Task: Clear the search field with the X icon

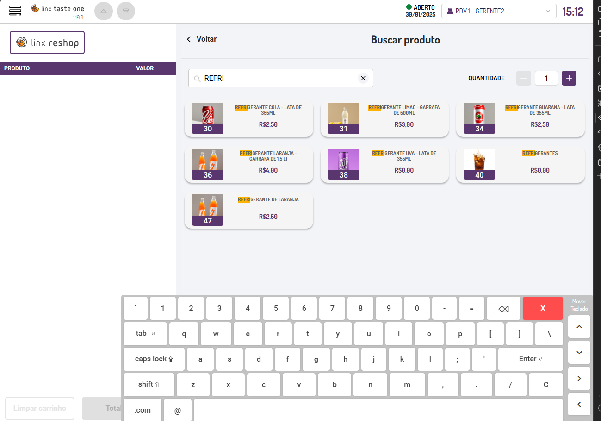Action: click(363, 78)
